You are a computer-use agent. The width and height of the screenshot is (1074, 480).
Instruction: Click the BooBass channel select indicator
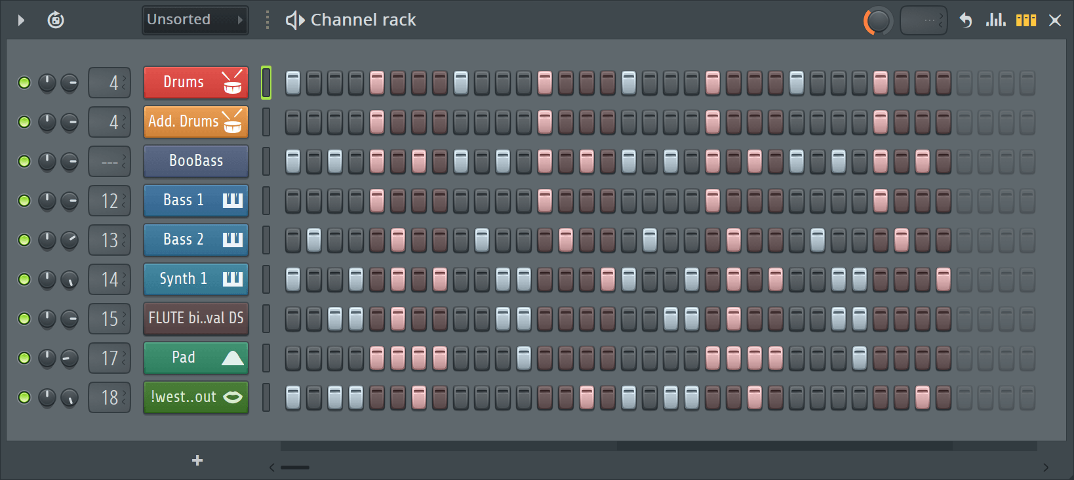[266, 161]
